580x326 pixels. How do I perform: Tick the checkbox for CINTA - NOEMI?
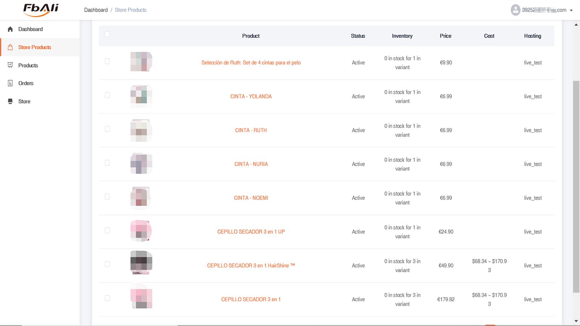click(x=107, y=196)
